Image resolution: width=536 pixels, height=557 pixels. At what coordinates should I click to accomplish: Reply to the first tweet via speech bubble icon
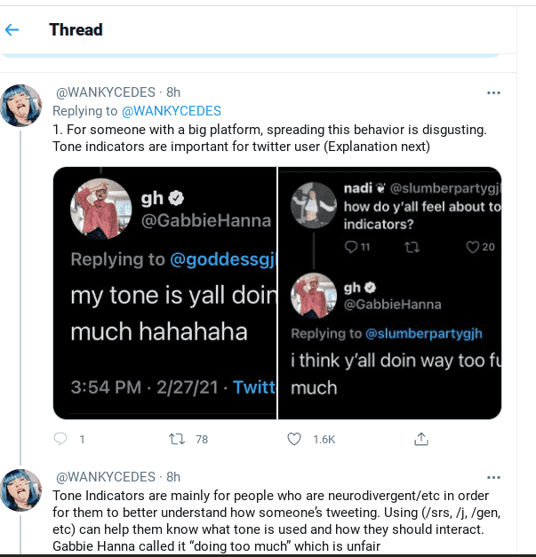[x=61, y=439]
